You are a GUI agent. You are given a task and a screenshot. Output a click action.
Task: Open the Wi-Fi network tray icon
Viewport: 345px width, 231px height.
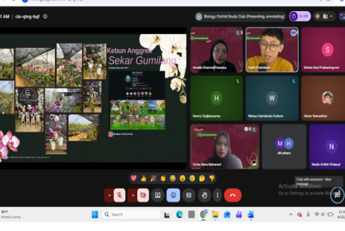[x=317, y=214]
